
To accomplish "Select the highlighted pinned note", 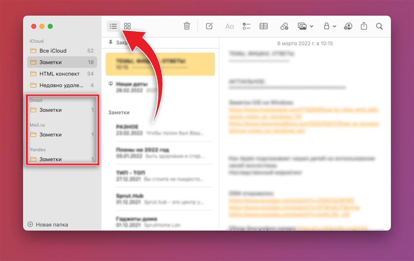I will click(x=160, y=64).
